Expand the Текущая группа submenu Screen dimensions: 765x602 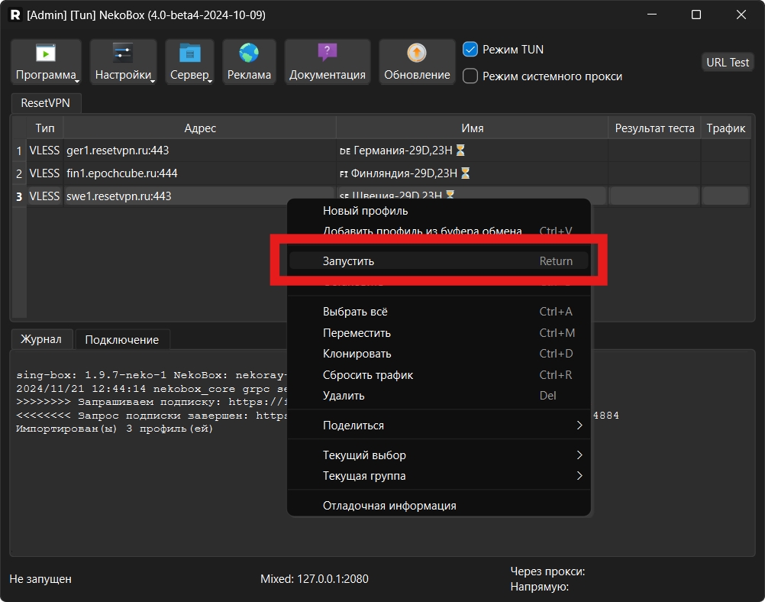(438, 476)
